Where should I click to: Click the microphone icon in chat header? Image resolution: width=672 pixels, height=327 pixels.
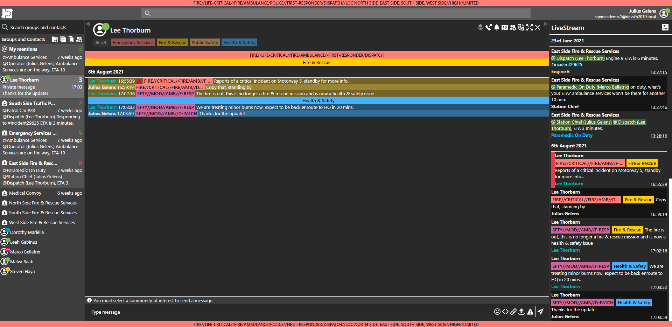(x=481, y=27)
